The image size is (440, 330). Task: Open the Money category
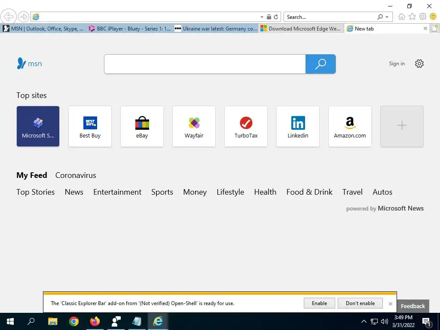coord(195,192)
